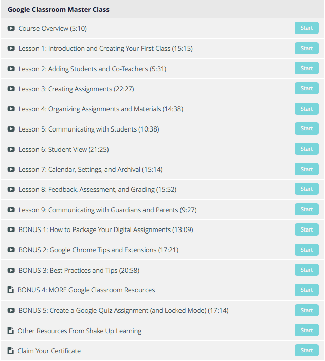Open BONUS 4: MORE Google Classroom Resources title

click(x=86, y=290)
